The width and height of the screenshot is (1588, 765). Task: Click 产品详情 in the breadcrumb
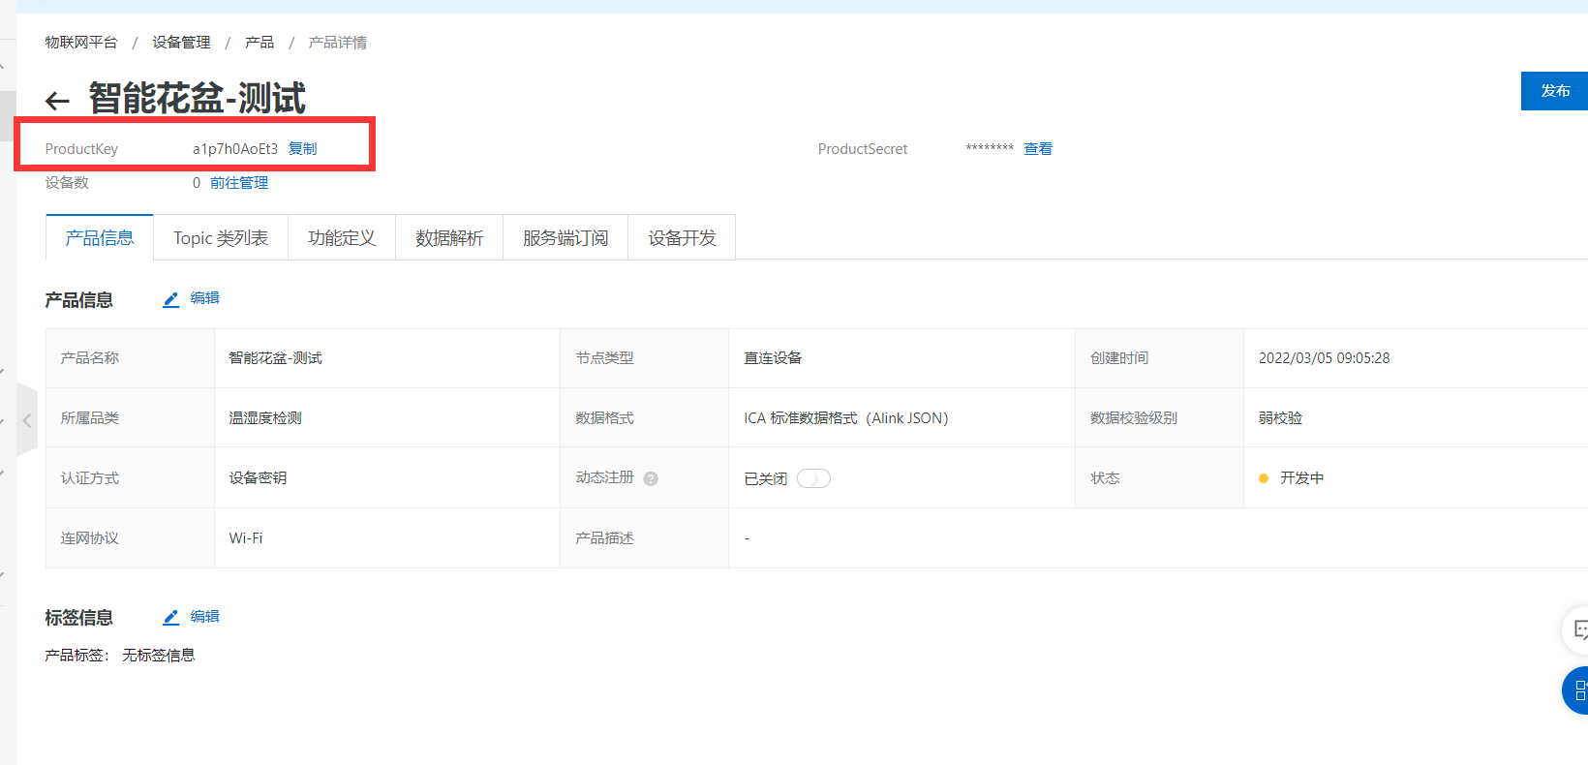(x=338, y=43)
